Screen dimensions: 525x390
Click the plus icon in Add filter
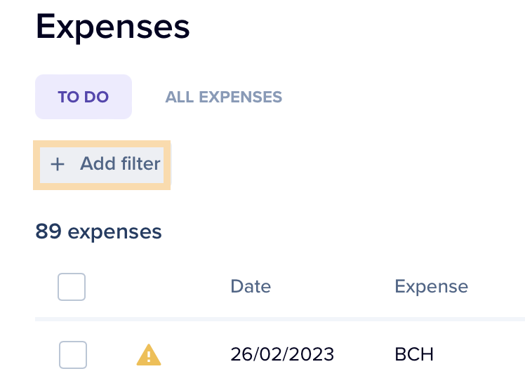pos(58,164)
